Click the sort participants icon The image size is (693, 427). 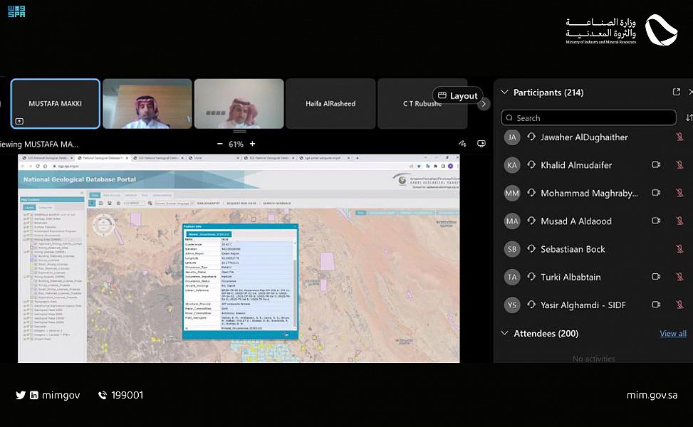point(688,117)
